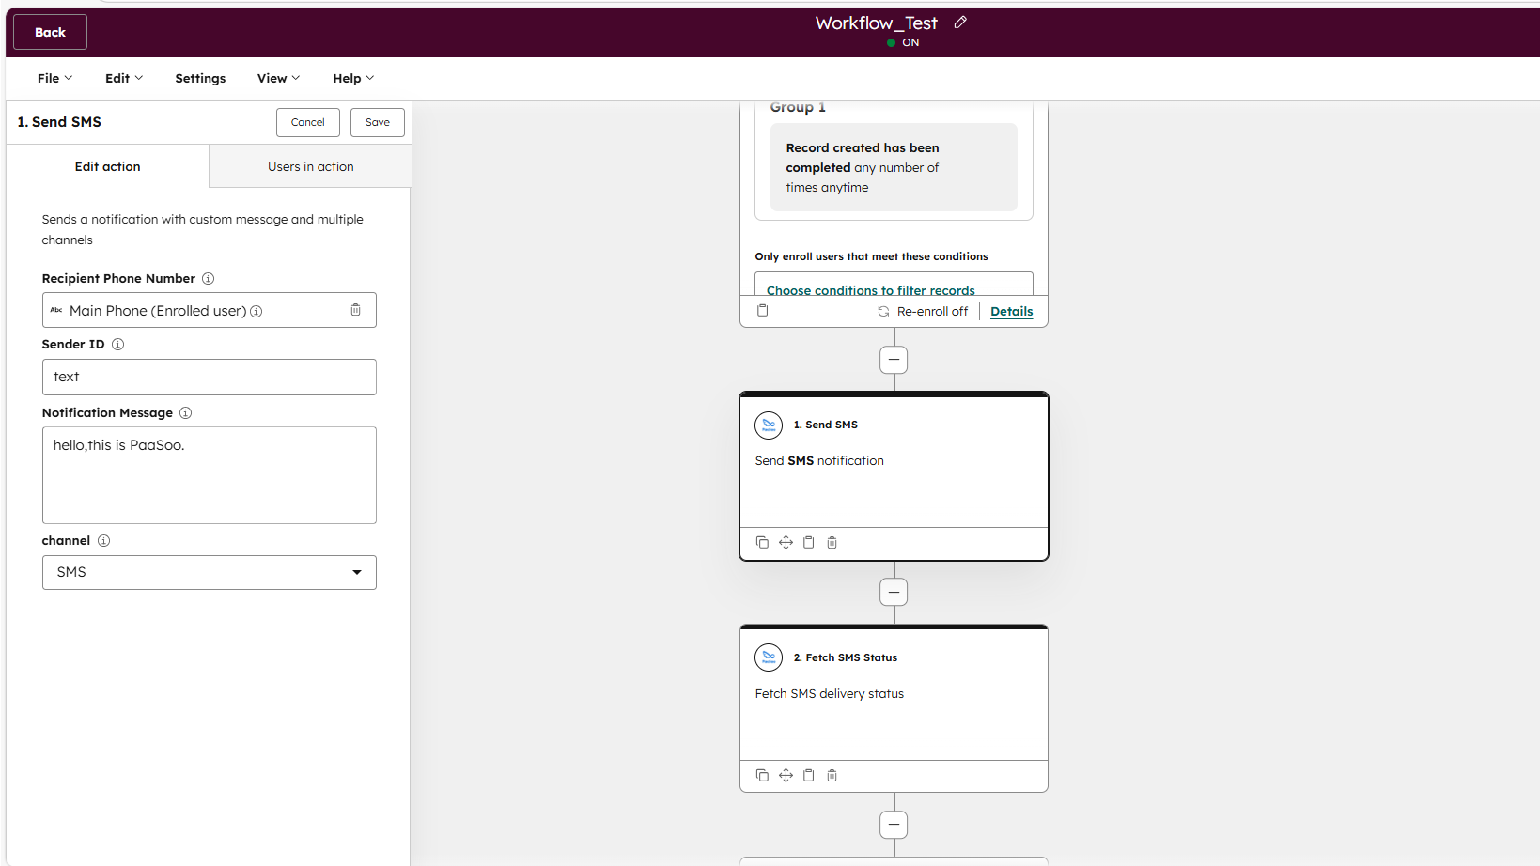Click the info icon next to Notification Message
Screen dimensions: 1540x866
point(185,412)
